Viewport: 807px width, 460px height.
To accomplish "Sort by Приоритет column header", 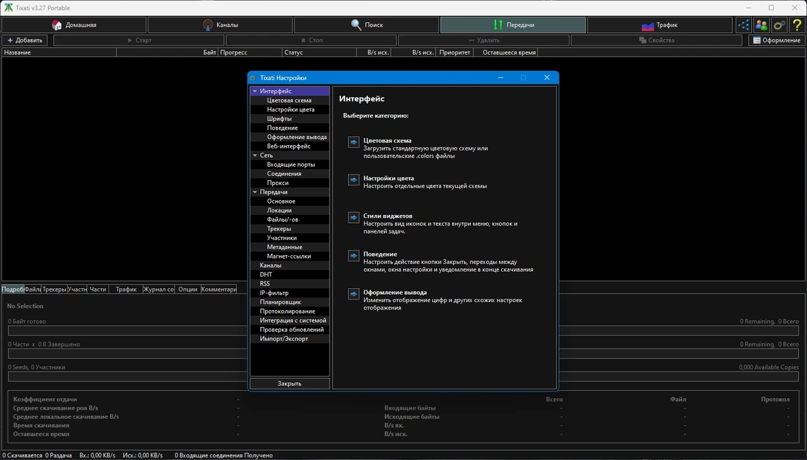I will [x=455, y=52].
